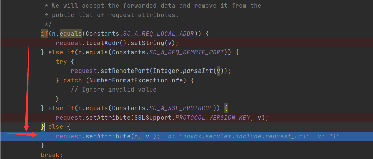Click the NumberFormatException class name
Image resolution: width=373 pixels, height=159 pixels.
(x=129, y=80)
